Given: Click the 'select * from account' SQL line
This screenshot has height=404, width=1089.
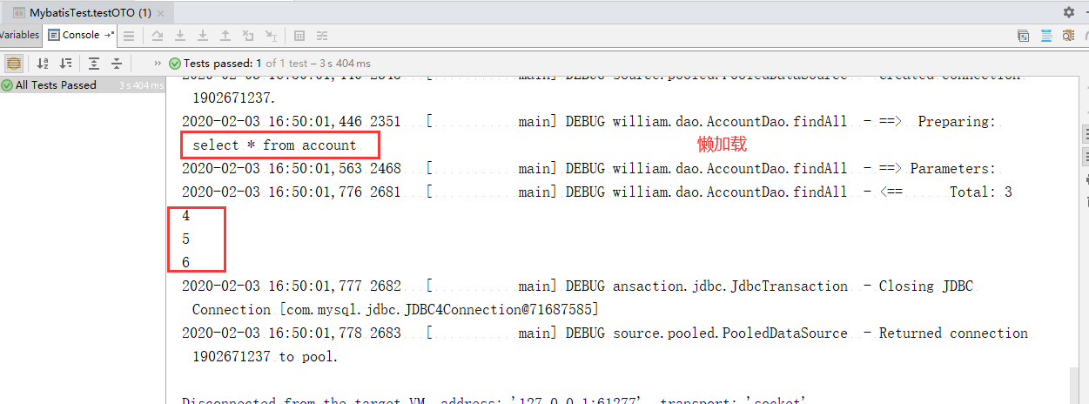Looking at the screenshot, I should tap(275, 145).
